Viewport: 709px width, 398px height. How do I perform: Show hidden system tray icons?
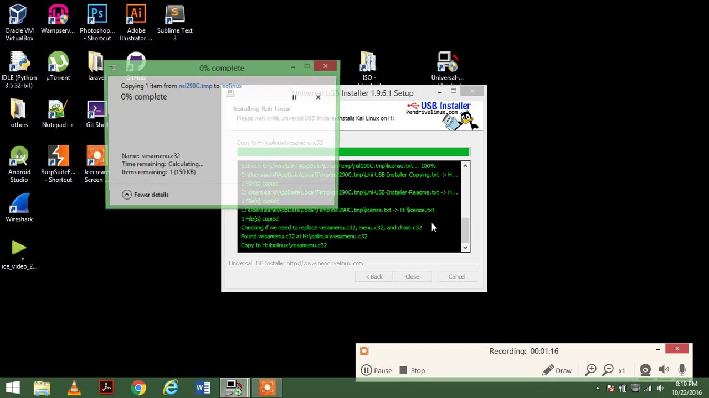(x=597, y=388)
